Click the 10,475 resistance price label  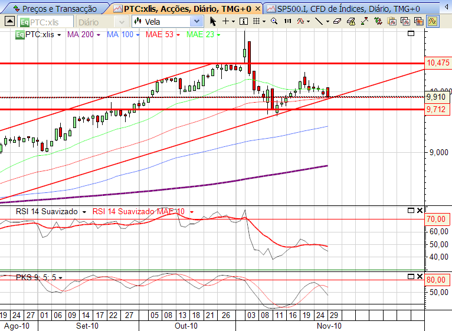[438, 63]
